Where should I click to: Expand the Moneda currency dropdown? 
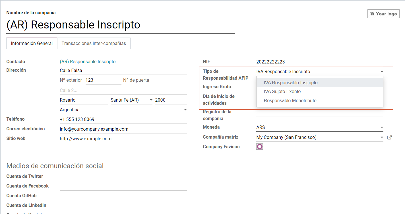pyautogui.click(x=382, y=127)
